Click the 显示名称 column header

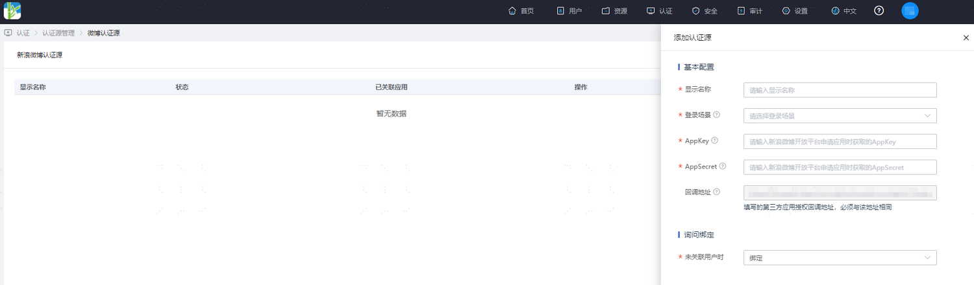pos(32,87)
